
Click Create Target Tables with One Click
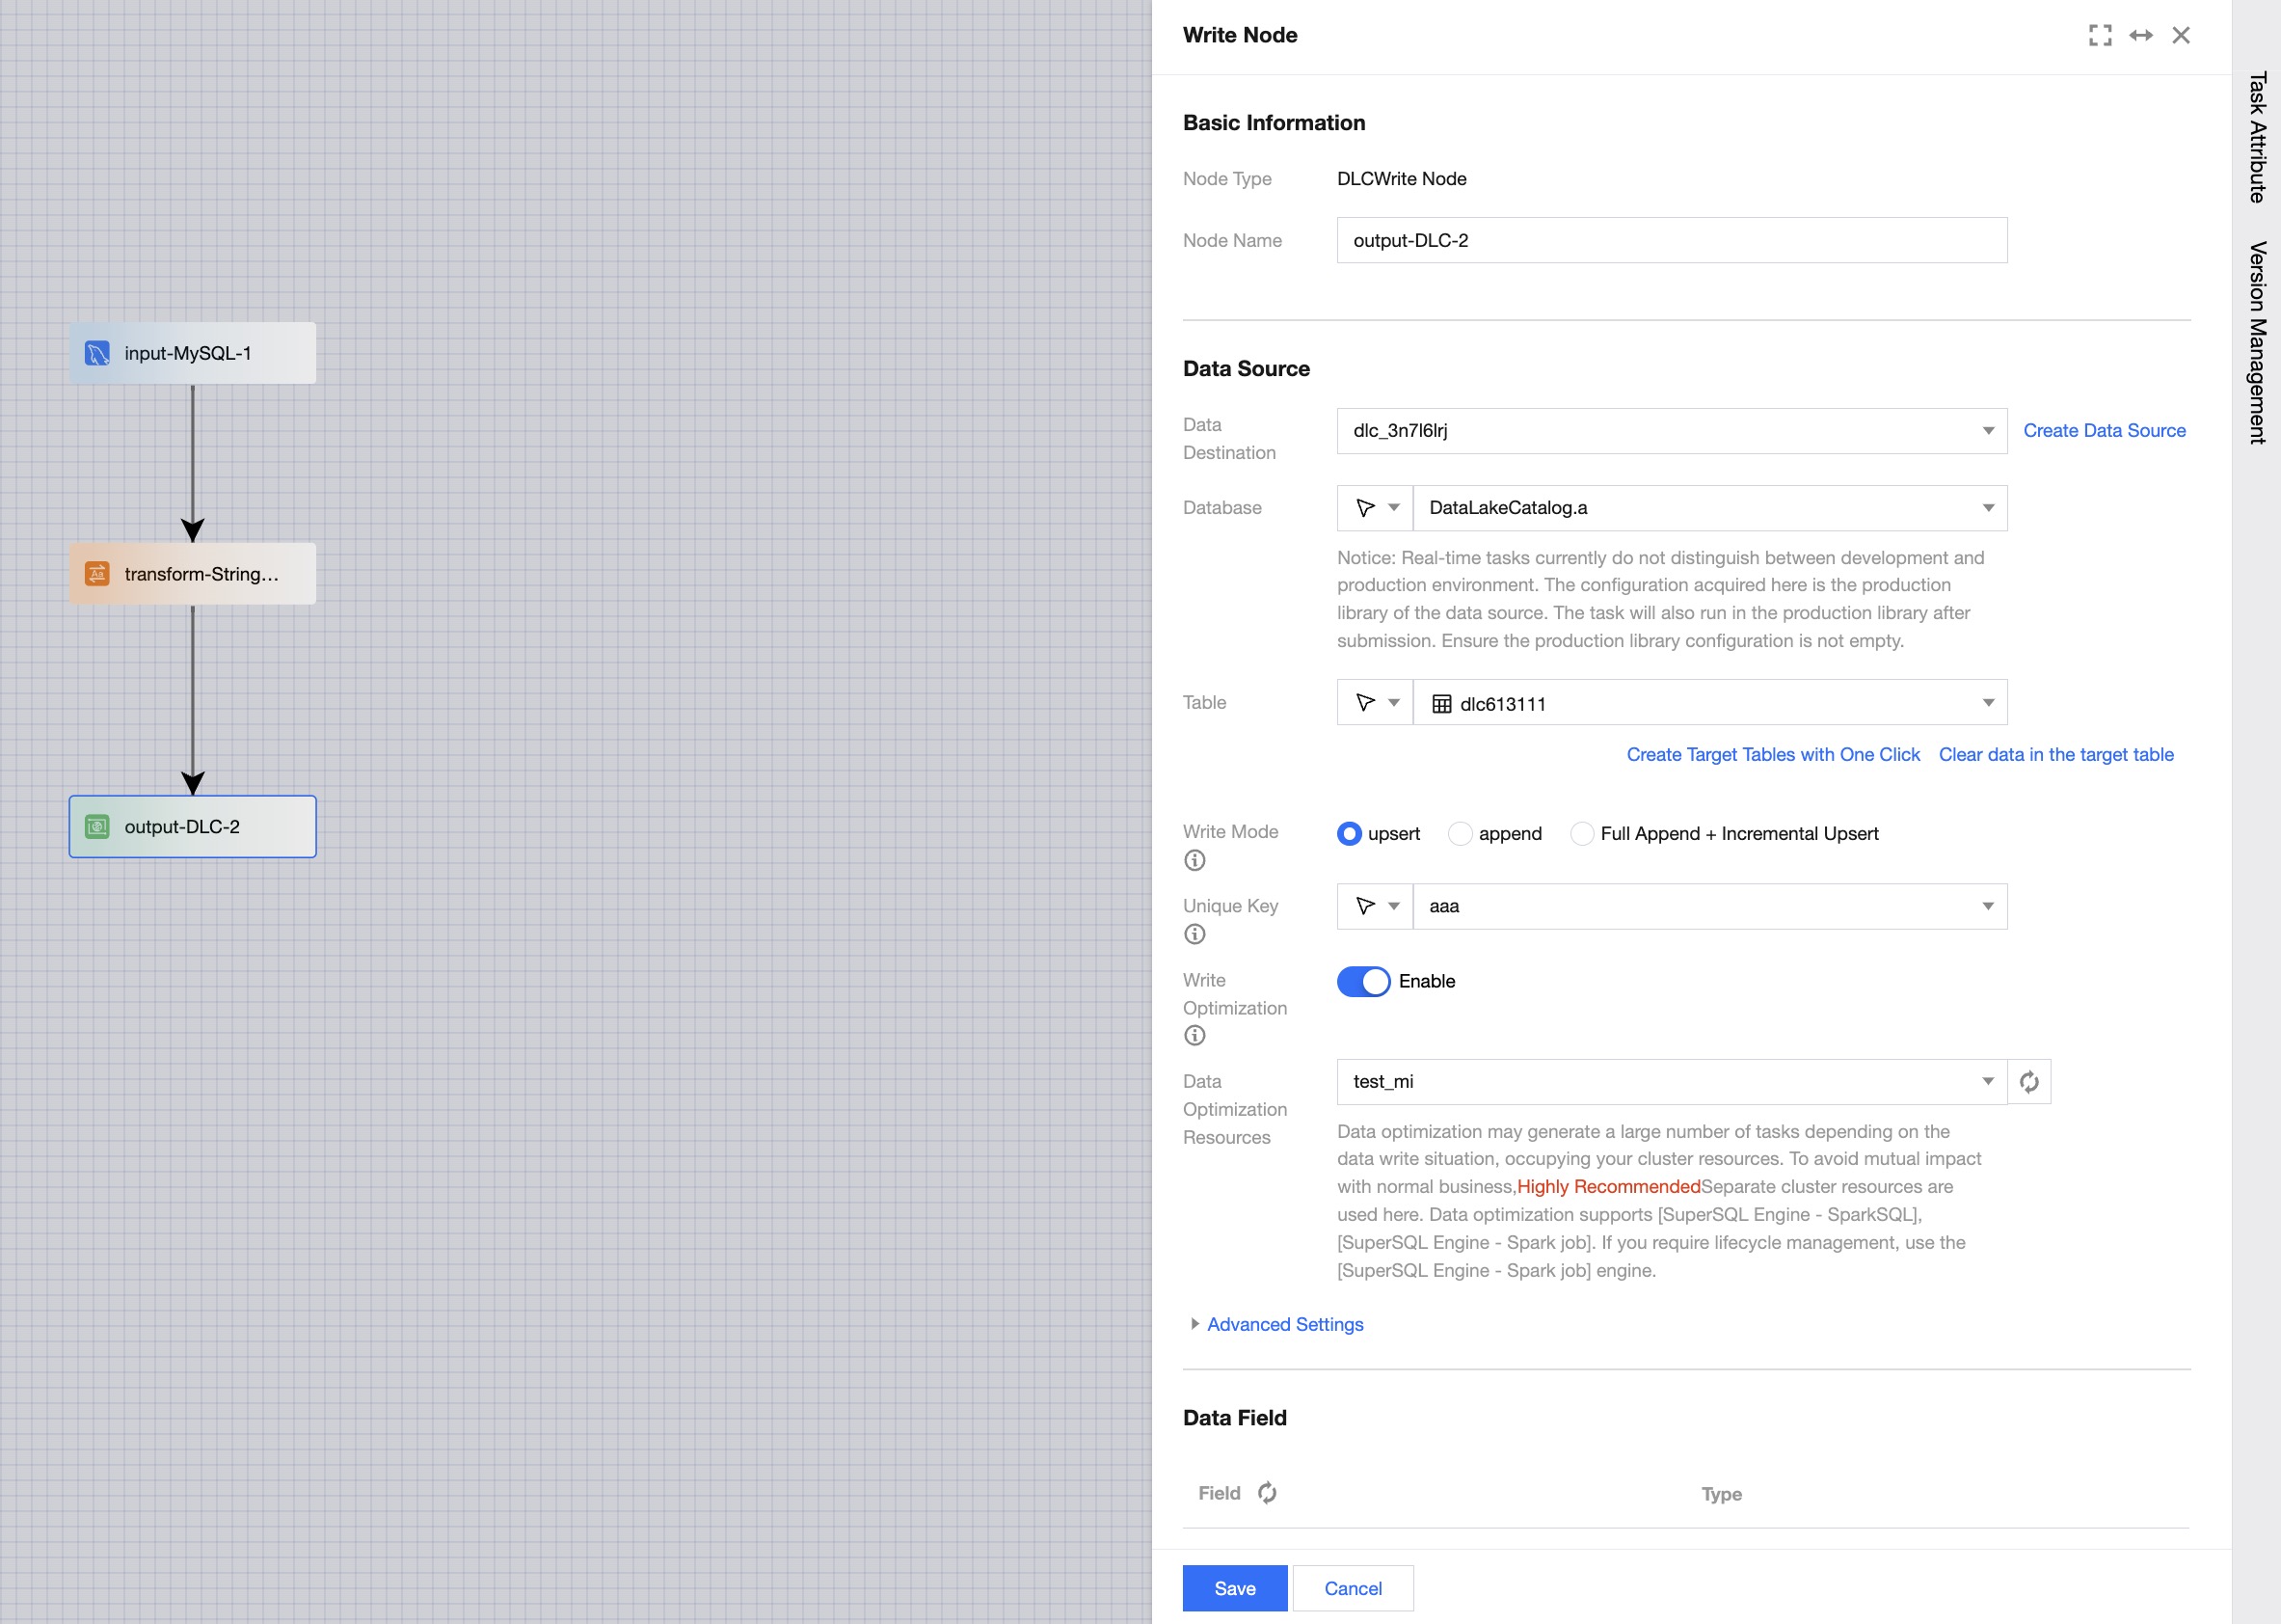pos(1772,755)
